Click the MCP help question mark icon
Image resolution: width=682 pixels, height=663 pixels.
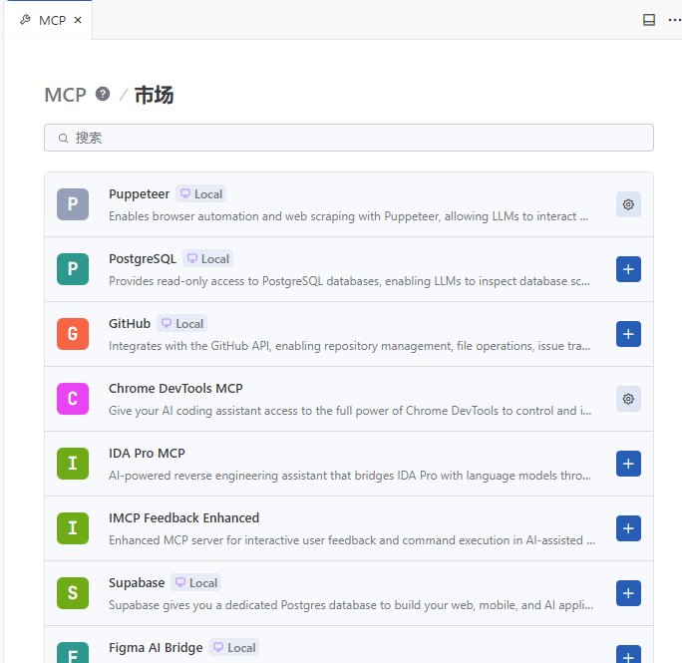(103, 94)
